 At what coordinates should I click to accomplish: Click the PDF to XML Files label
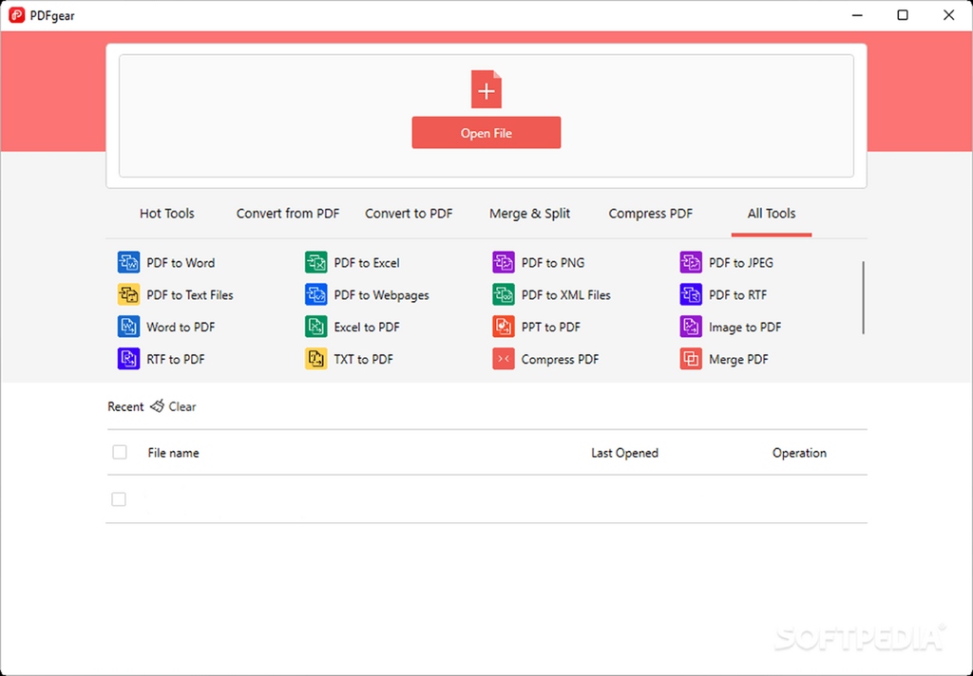566,295
